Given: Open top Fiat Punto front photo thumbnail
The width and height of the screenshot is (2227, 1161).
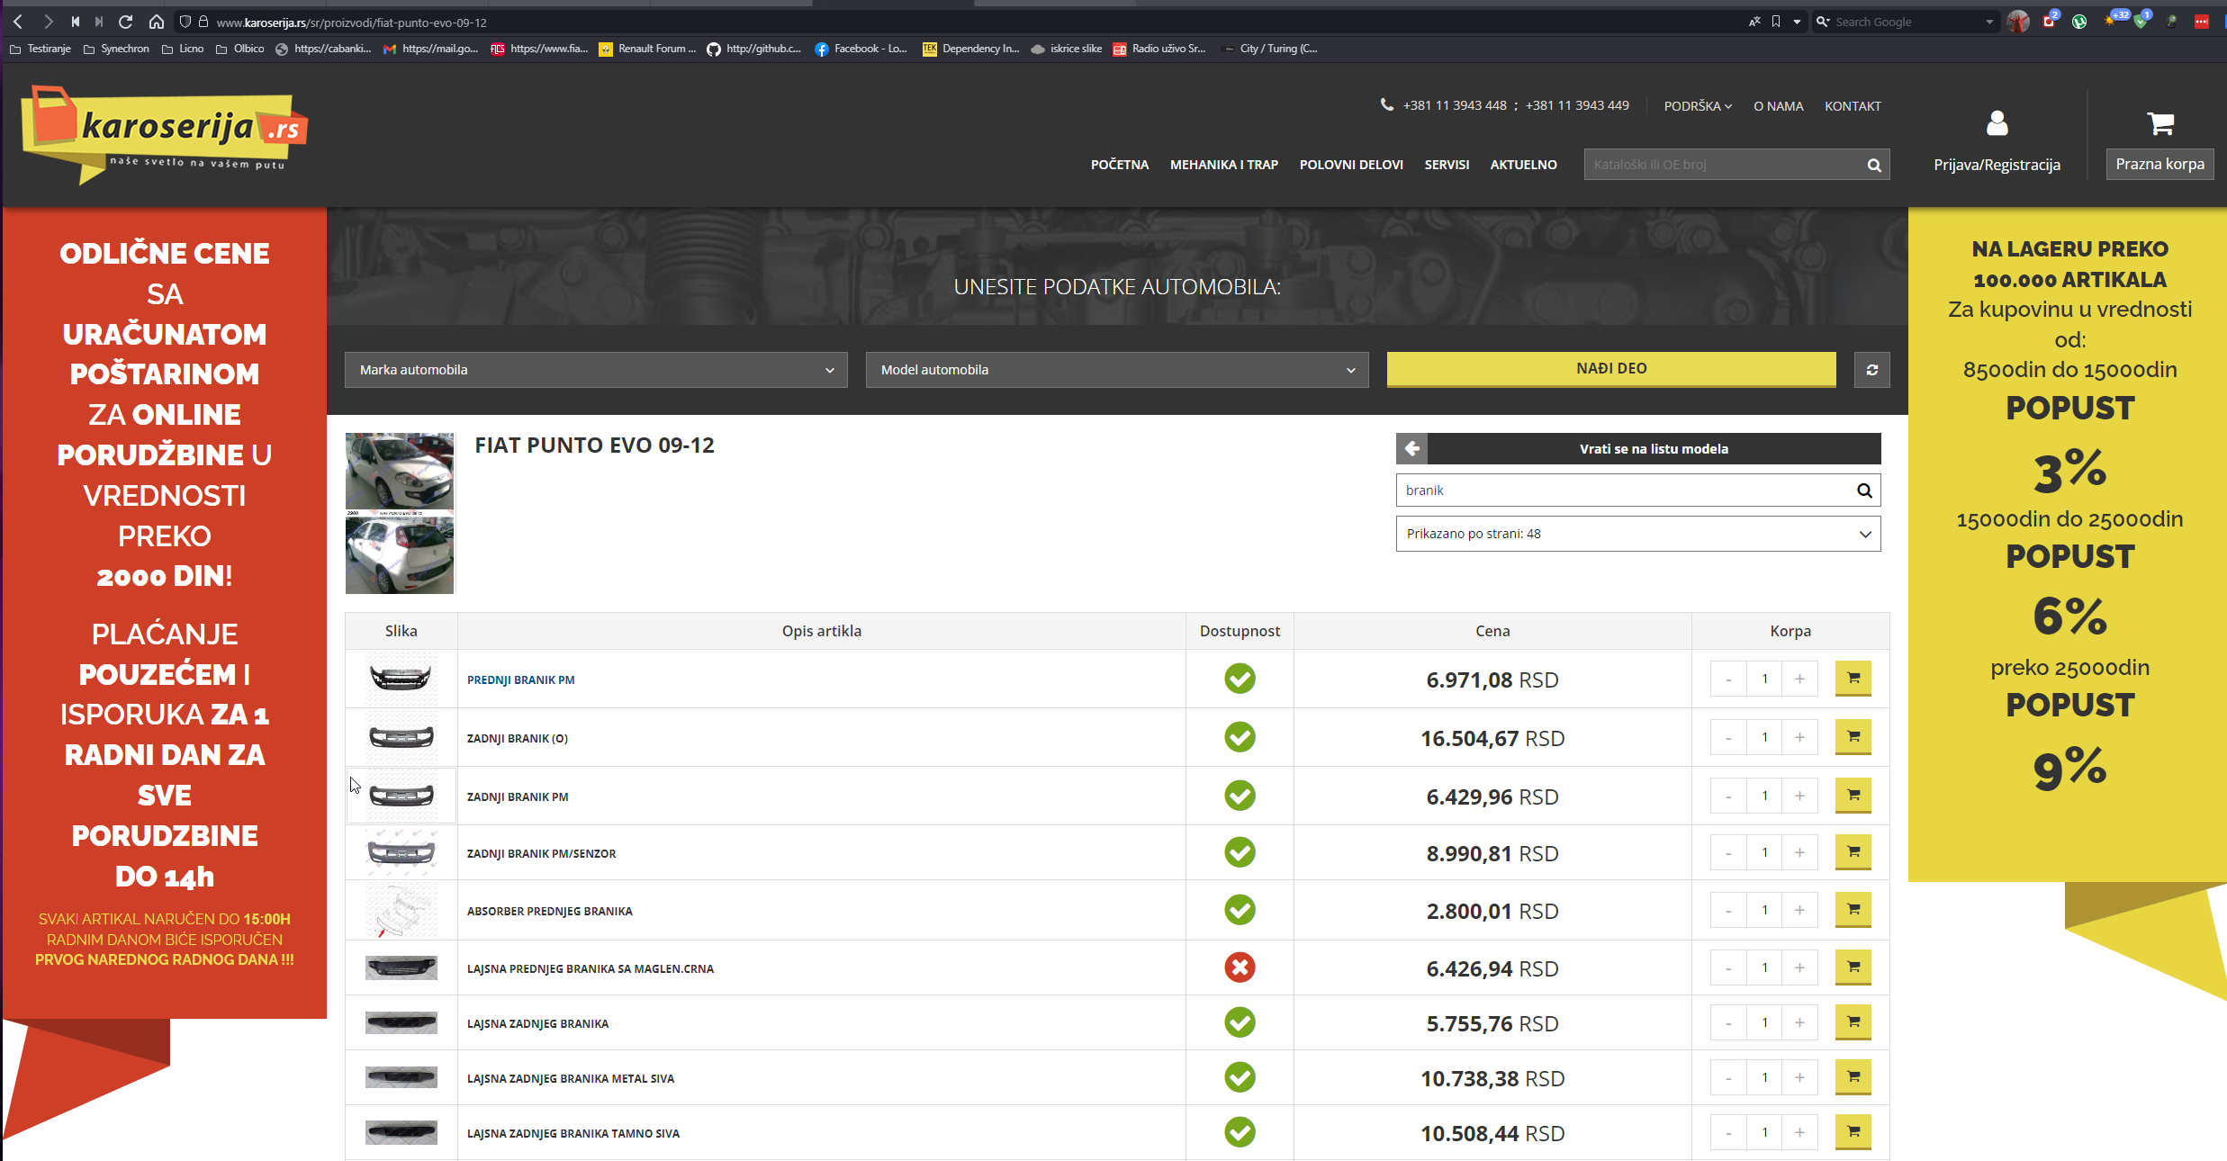Looking at the screenshot, I should [400, 471].
